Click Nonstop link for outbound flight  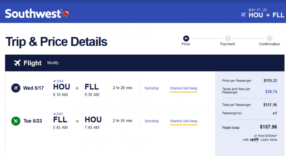click(x=152, y=88)
